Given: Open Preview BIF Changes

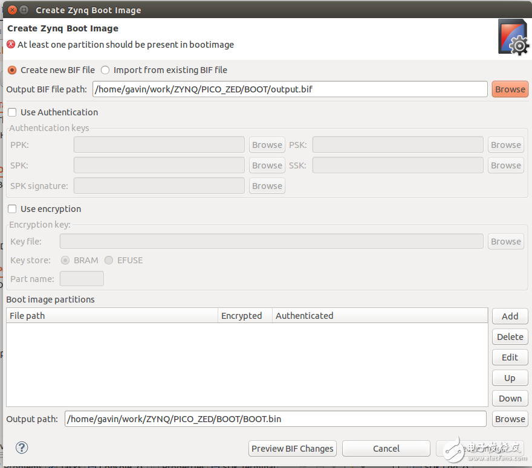Looking at the screenshot, I should point(293,448).
